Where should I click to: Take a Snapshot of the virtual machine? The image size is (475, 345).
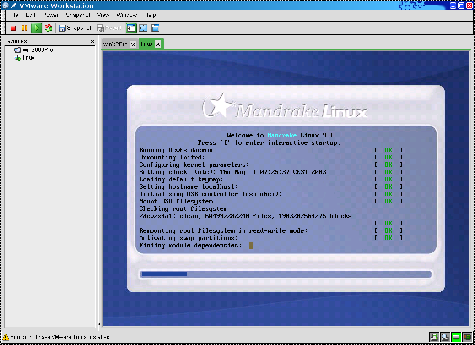coord(75,28)
